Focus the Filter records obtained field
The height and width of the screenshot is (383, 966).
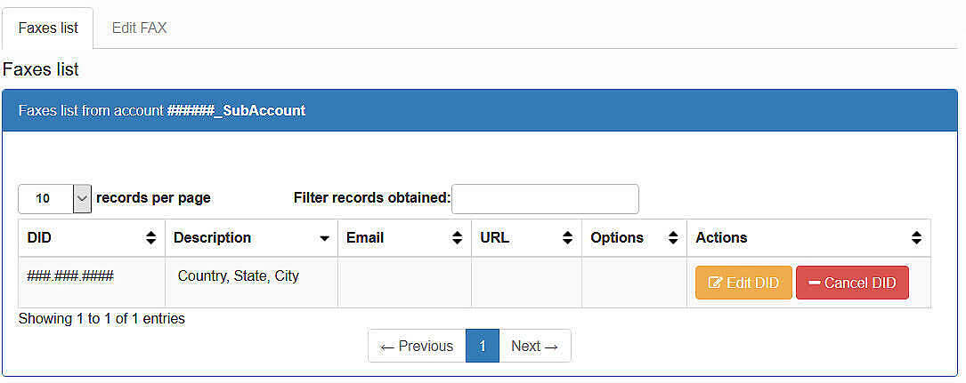point(545,199)
